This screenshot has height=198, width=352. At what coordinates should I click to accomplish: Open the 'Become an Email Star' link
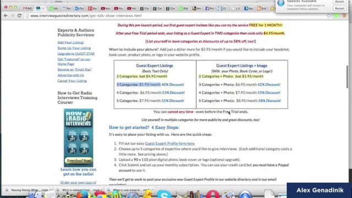[x=75, y=69]
